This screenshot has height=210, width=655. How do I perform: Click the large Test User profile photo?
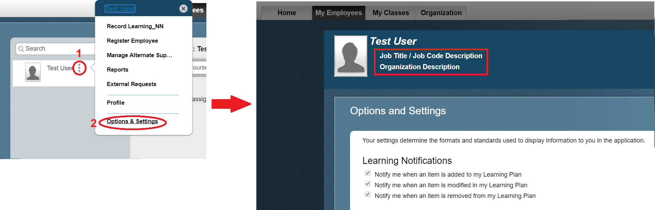(x=350, y=56)
